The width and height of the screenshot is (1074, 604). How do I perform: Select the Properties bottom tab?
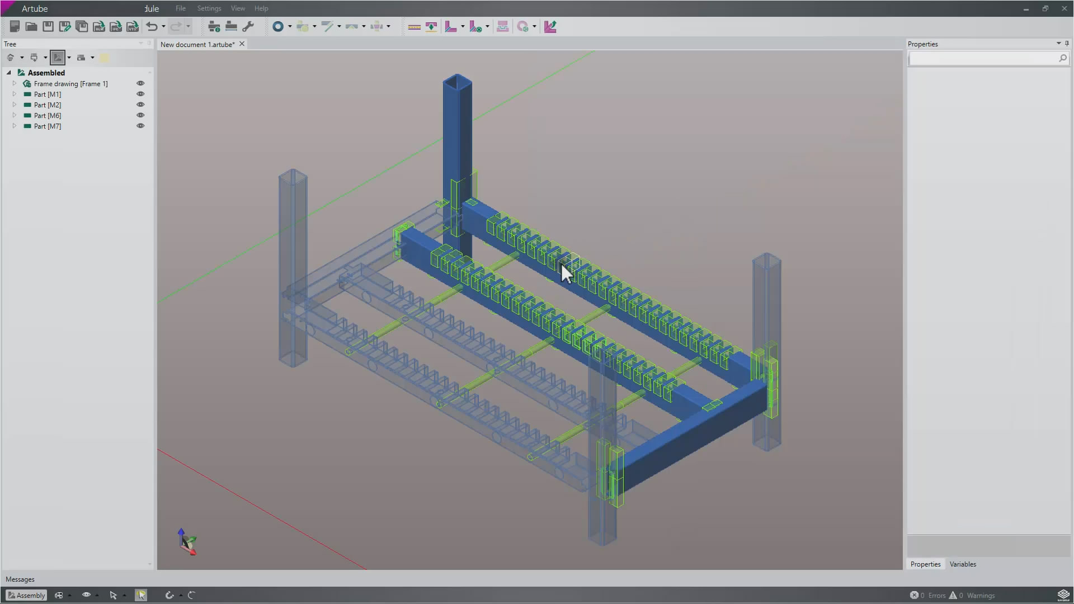point(925,564)
